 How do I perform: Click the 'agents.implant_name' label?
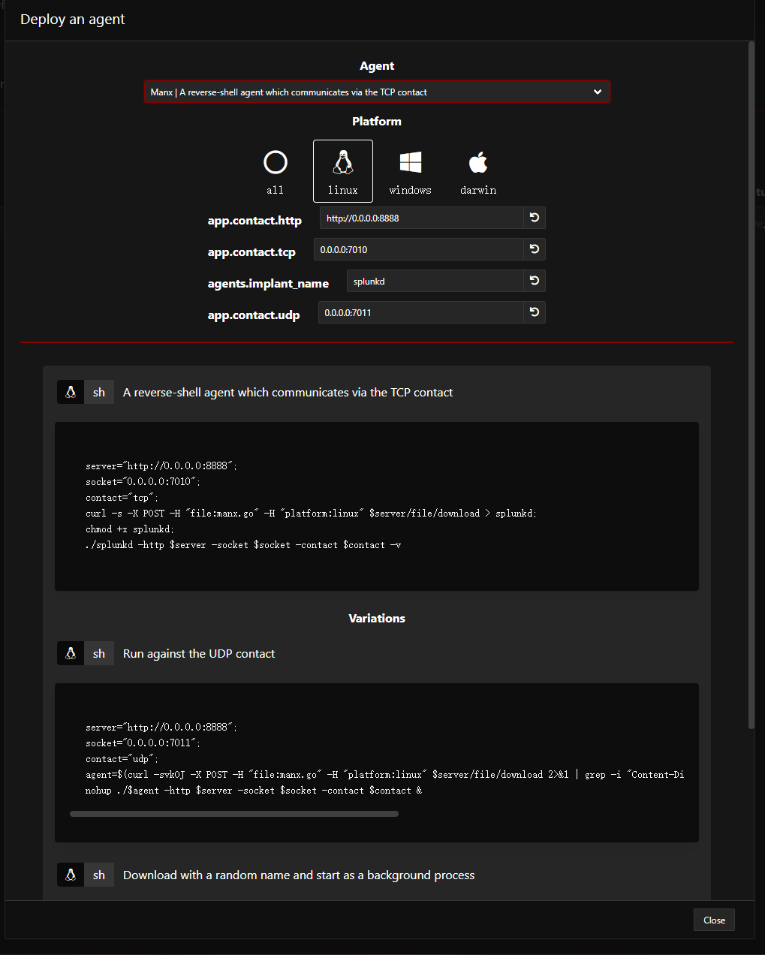point(268,284)
